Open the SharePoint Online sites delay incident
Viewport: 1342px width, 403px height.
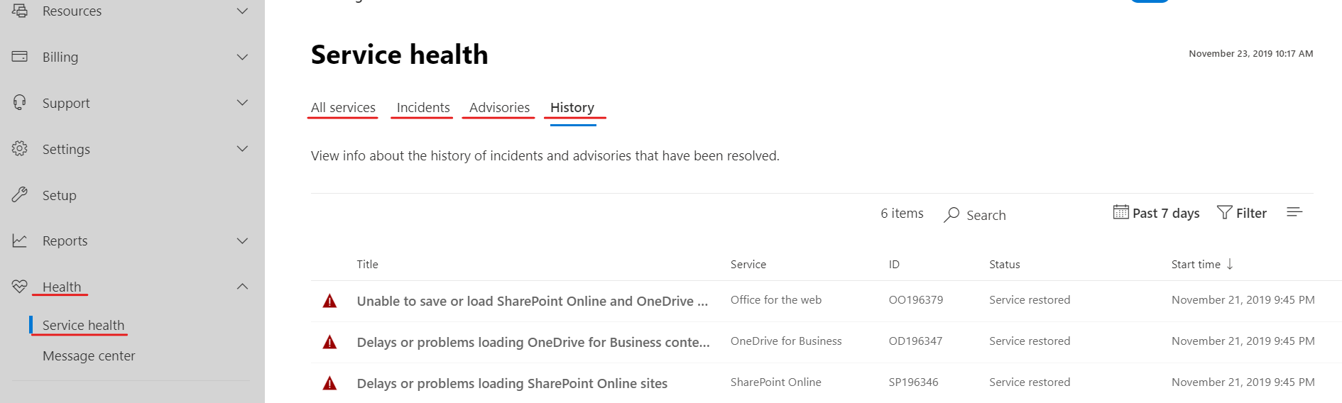(512, 383)
